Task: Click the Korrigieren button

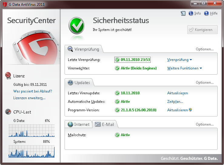Action: 202,30
